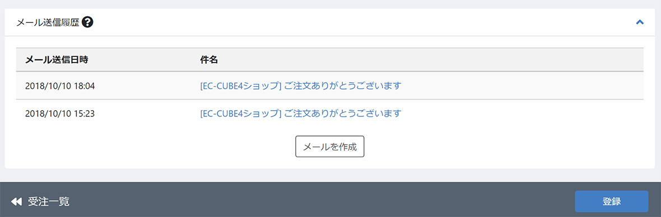Open the help tooltip beside メール送信履歴
661x217 pixels.
88,22
